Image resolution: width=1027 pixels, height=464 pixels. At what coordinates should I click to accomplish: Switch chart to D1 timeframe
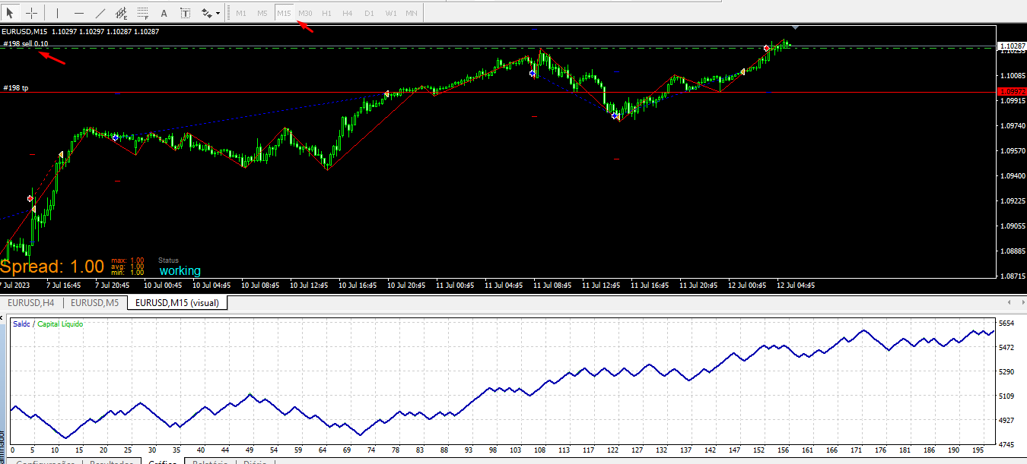point(369,13)
